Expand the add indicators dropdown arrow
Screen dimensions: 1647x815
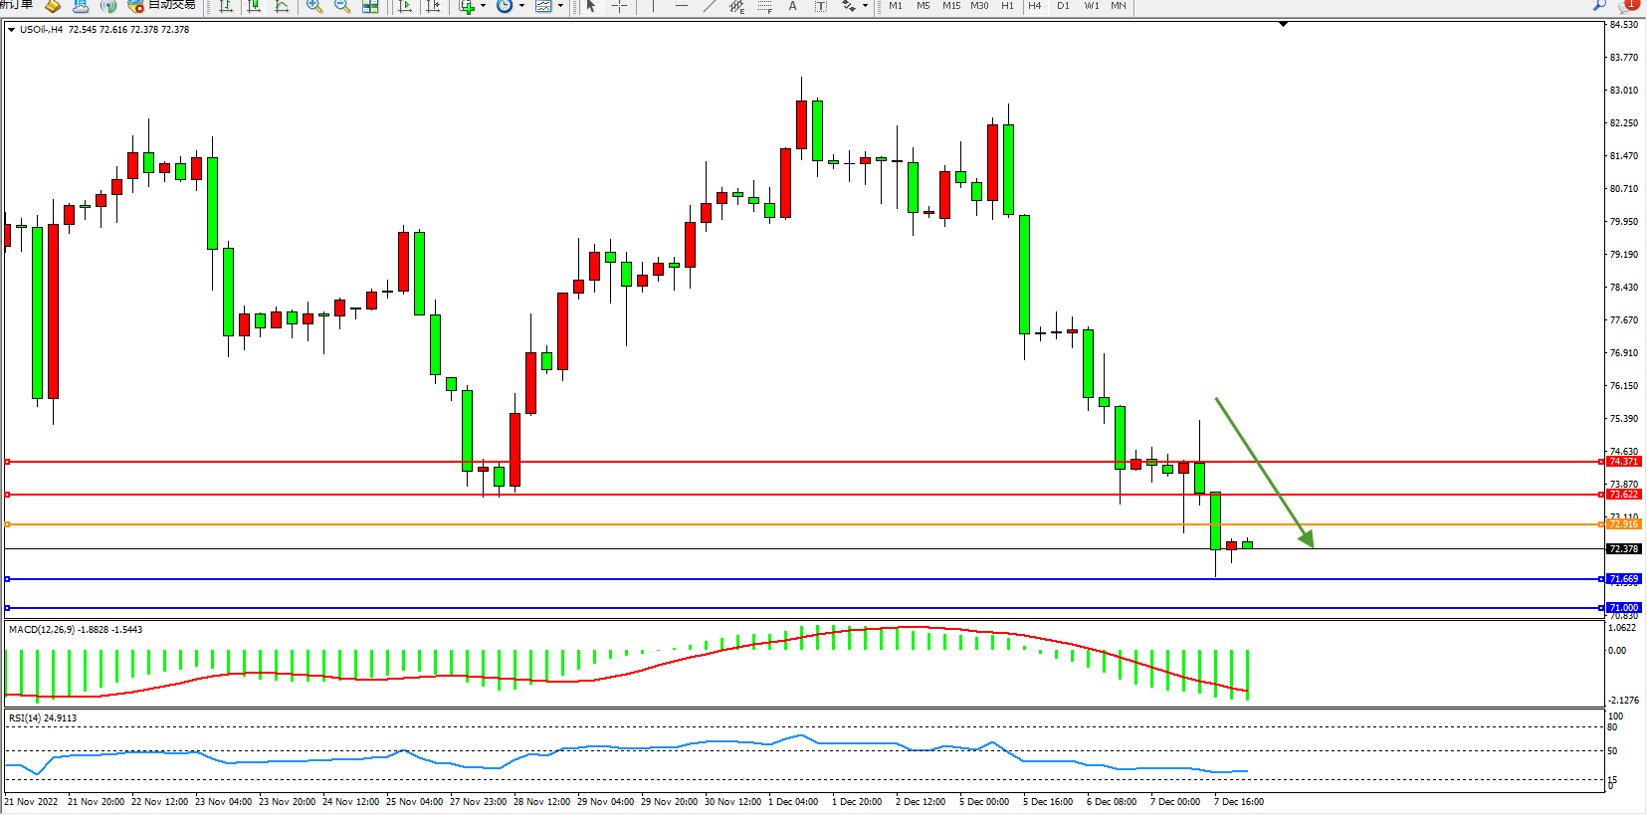pyautogui.click(x=483, y=6)
